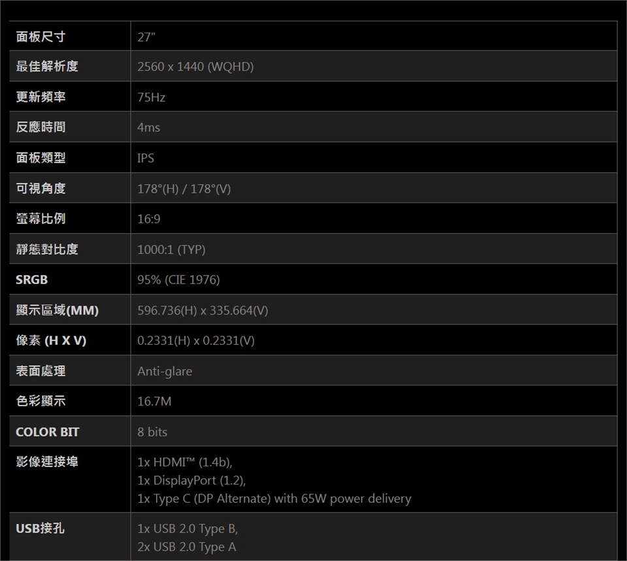Select the 2x USB 2.0 Type A line
Image resolution: width=627 pixels, height=561 pixels.
(187, 547)
